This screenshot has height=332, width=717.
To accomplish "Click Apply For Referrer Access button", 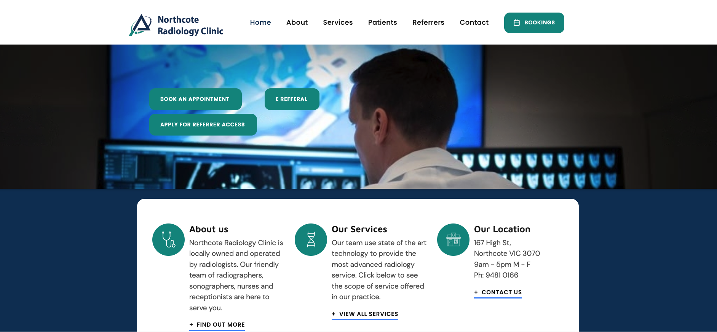I will tap(203, 124).
